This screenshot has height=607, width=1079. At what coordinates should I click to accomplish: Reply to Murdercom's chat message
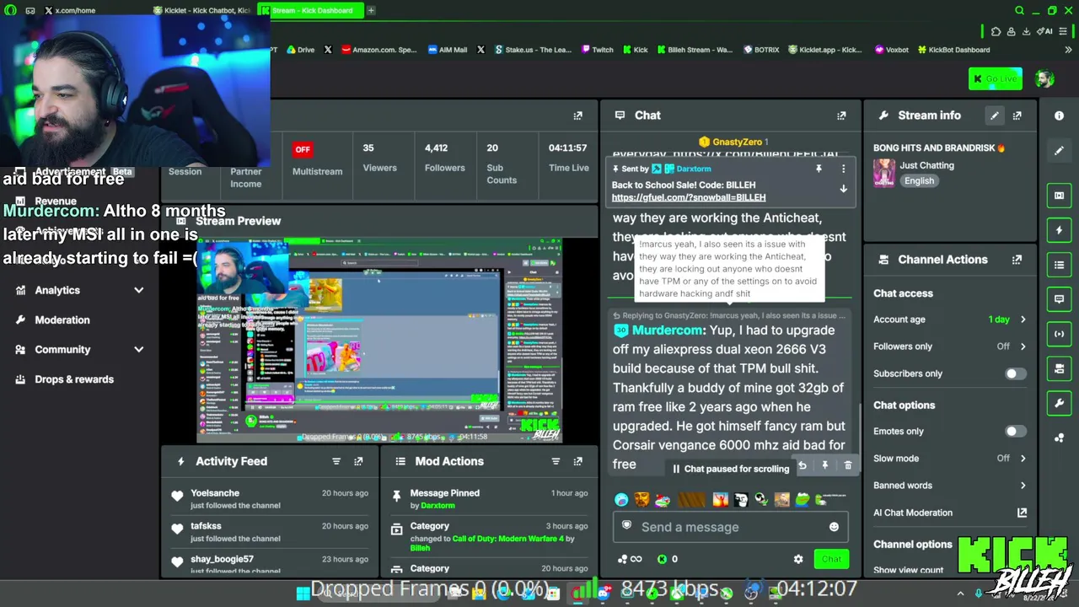(803, 465)
